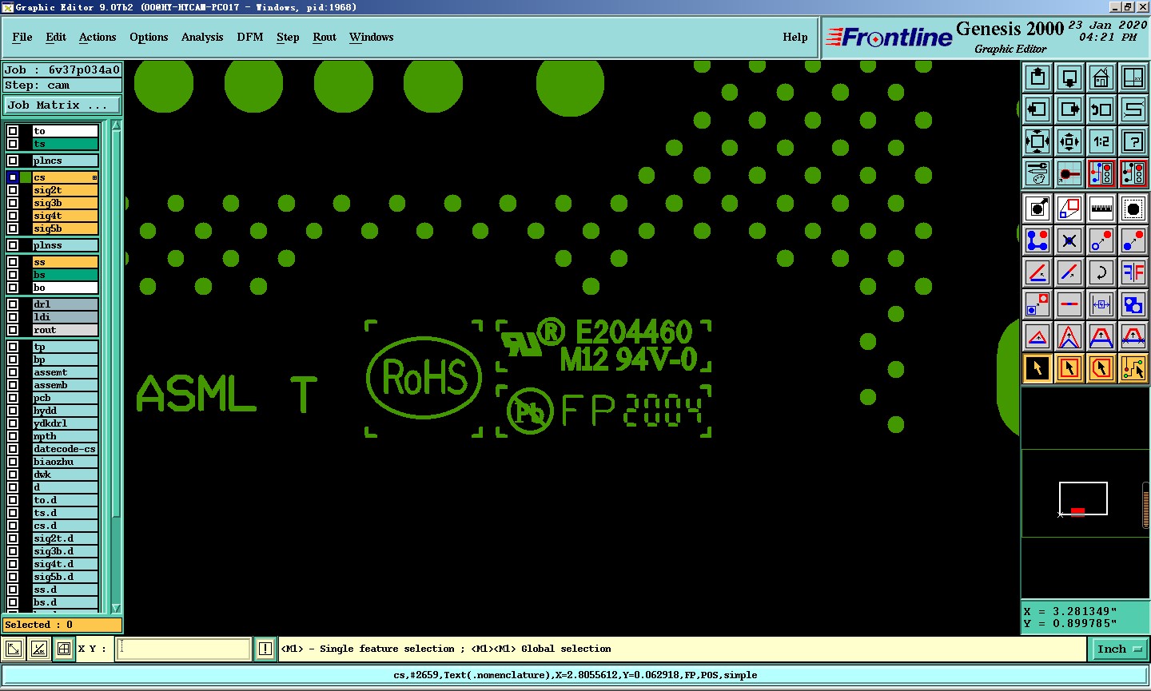Click the layer list scroll up arrow

tap(116, 125)
